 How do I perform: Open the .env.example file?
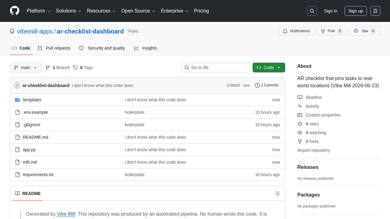[35, 112]
